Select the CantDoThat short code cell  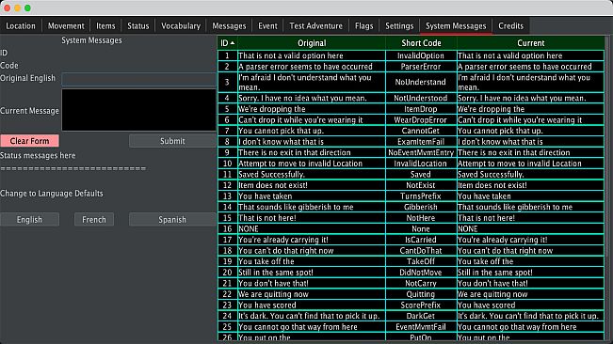(421, 251)
